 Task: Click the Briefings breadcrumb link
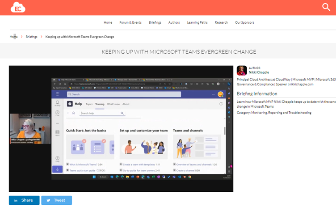click(x=31, y=37)
